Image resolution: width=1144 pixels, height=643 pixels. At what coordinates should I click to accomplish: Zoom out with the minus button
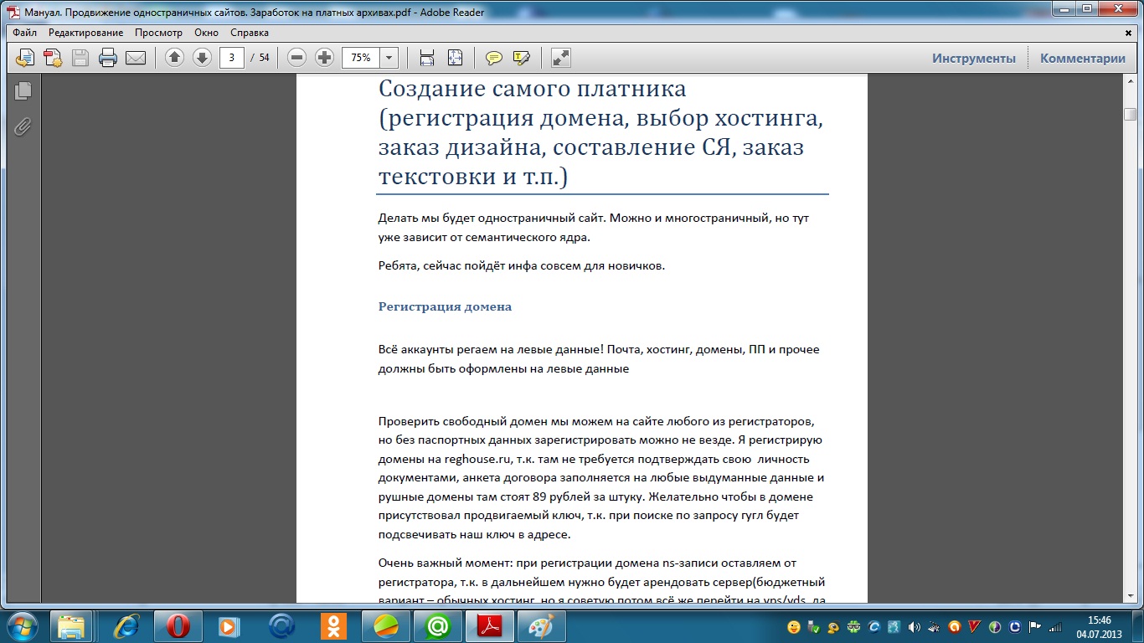click(296, 58)
